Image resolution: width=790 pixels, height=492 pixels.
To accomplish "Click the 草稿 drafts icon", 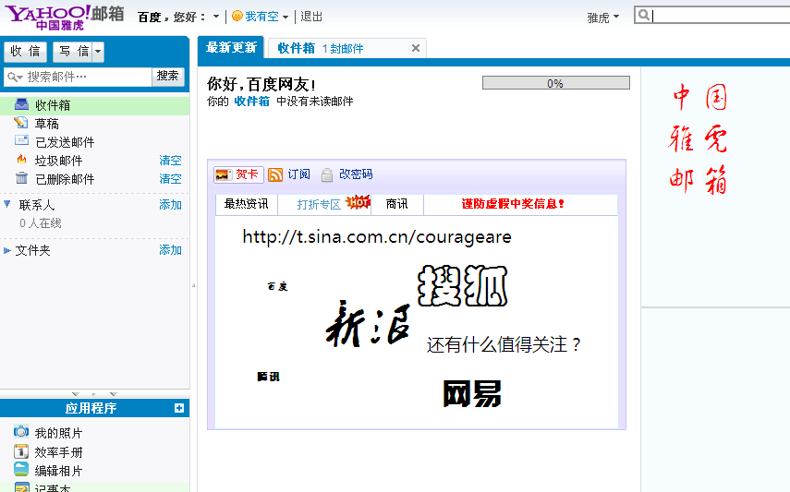I will (x=21, y=124).
